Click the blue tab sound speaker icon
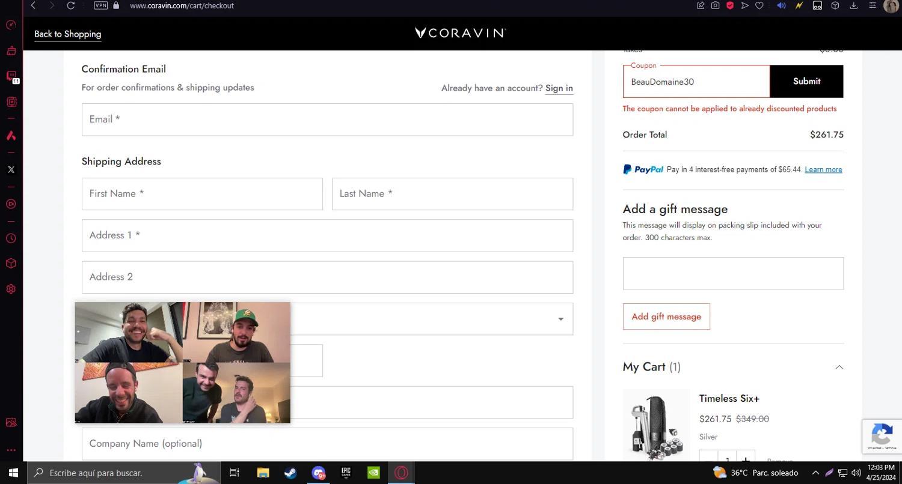This screenshot has height=484, width=902. (781, 5)
